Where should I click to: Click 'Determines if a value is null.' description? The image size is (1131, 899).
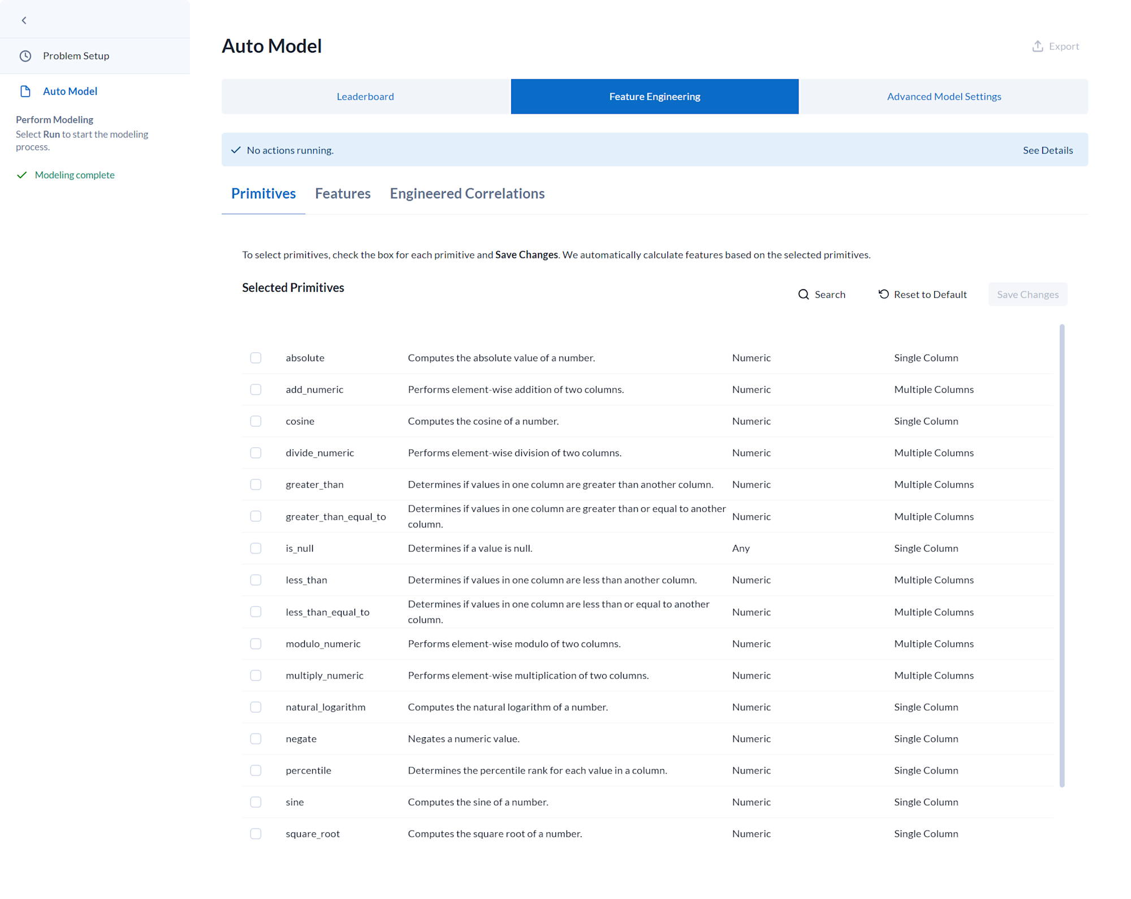pos(470,548)
